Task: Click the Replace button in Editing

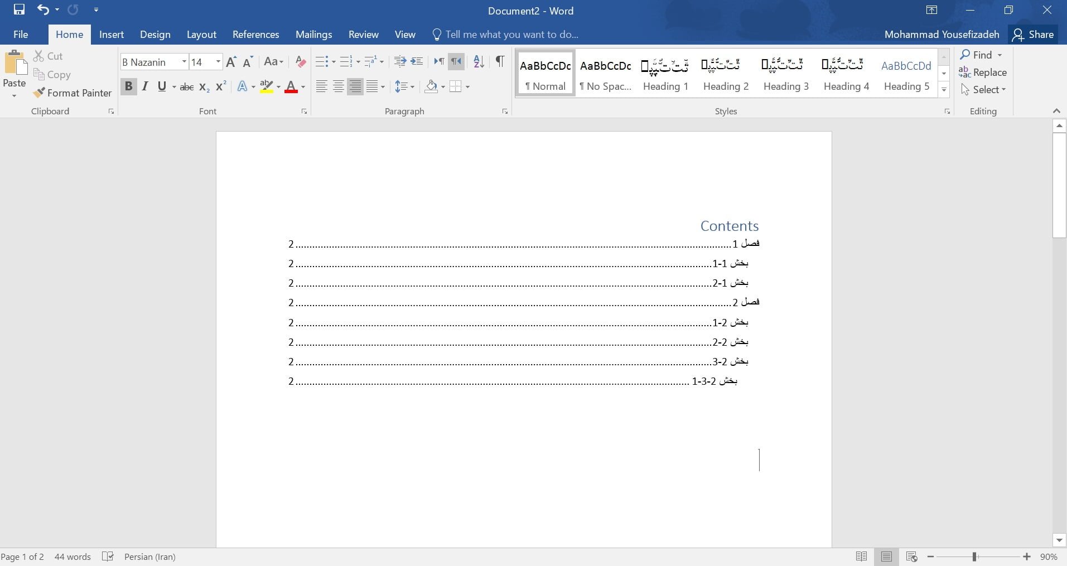Action: point(983,72)
